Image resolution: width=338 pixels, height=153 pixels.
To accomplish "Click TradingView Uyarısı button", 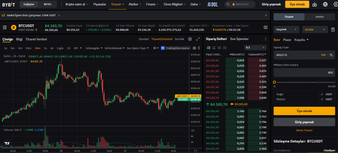I will tap(176, 48).
